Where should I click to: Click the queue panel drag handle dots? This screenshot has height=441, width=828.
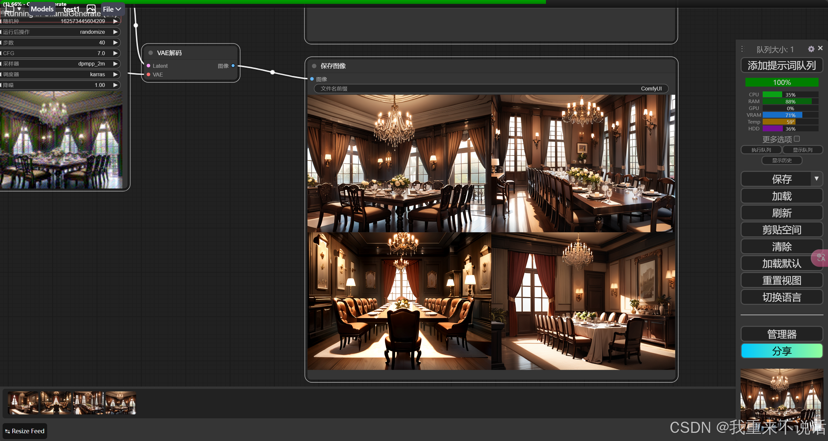click(742, 49)
